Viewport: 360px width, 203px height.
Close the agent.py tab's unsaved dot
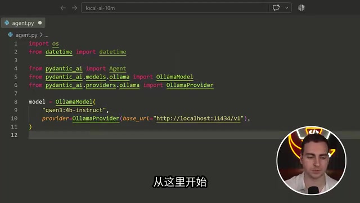pyautogui.click(x=40, y=23)
